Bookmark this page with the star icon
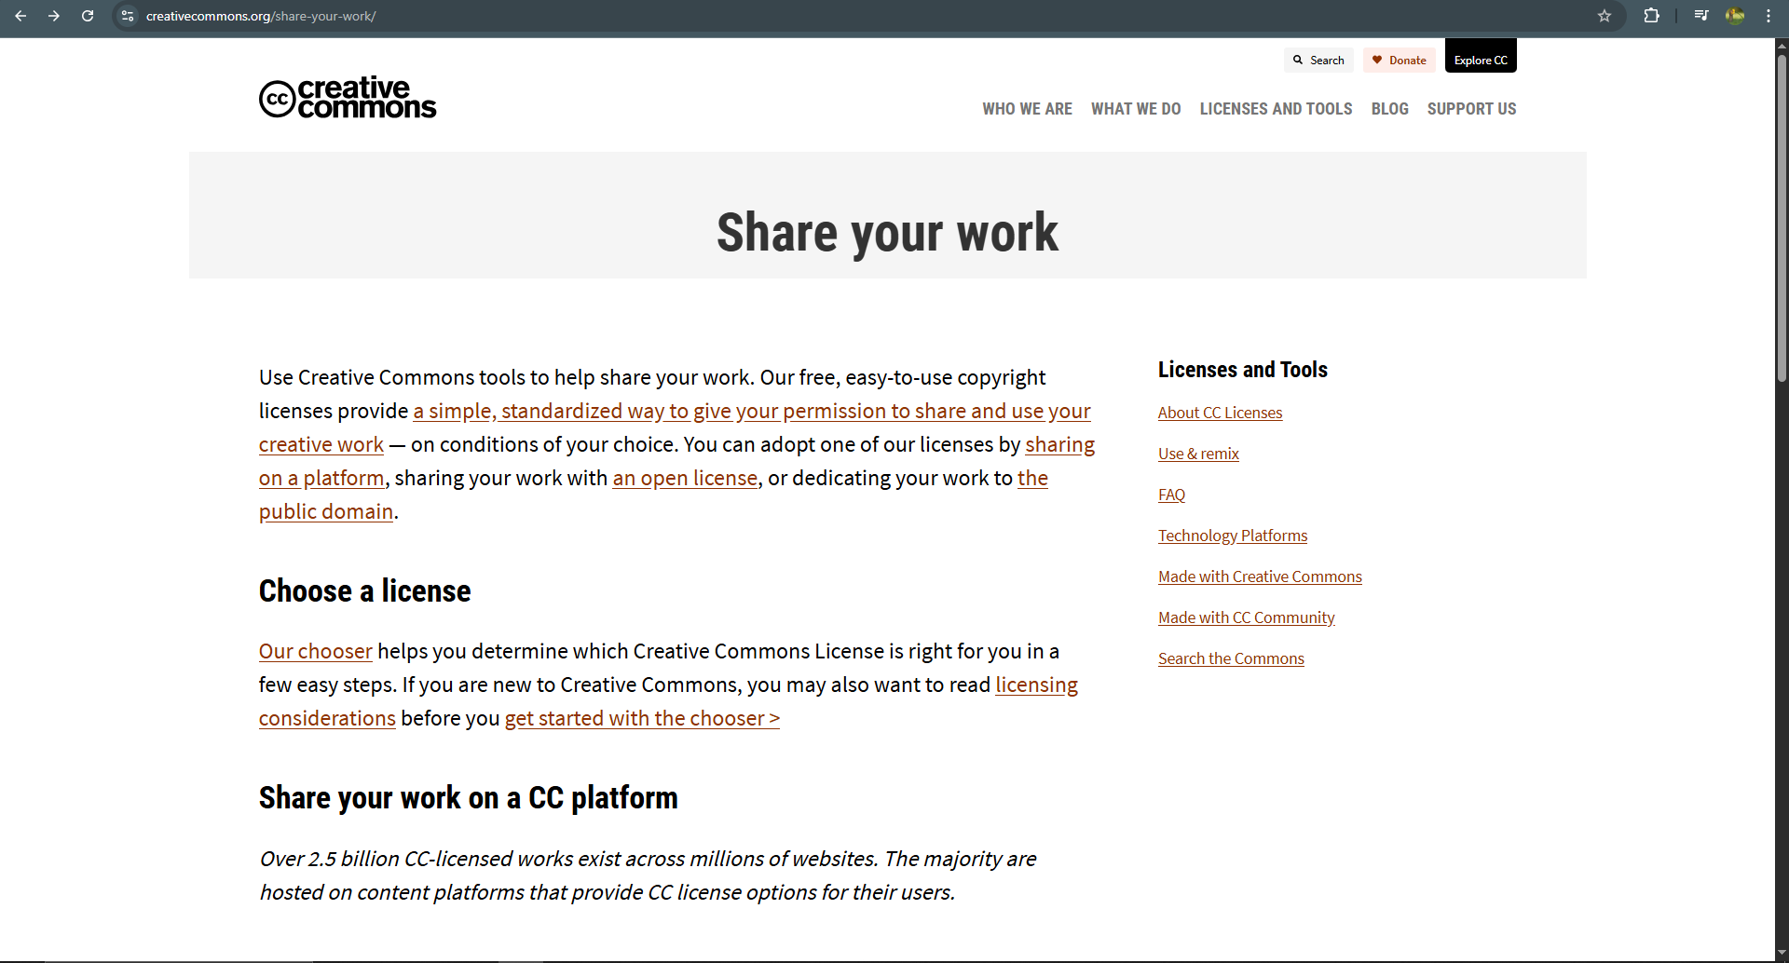This screenshot has width=1789, height=963. pos(1605,16)
